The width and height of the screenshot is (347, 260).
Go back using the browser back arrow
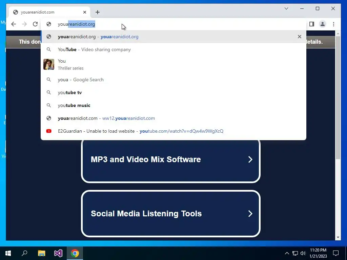(x=14, y=24)
